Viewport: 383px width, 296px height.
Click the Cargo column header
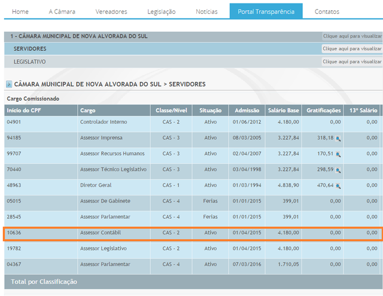coord(114,110)
